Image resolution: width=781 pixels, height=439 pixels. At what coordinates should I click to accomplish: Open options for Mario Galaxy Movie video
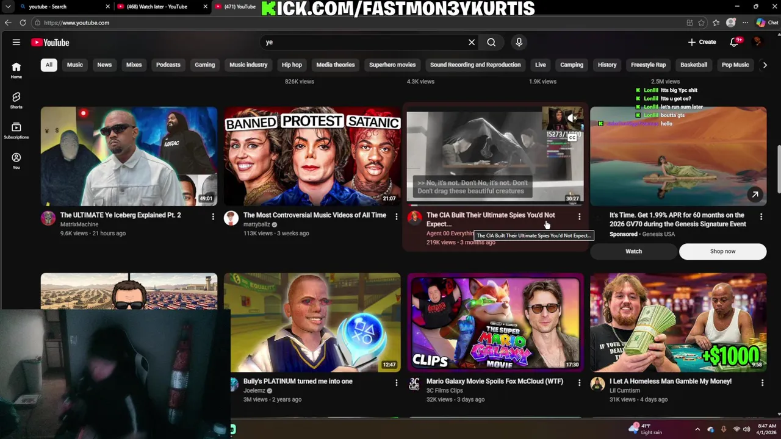tap(579, 382)
